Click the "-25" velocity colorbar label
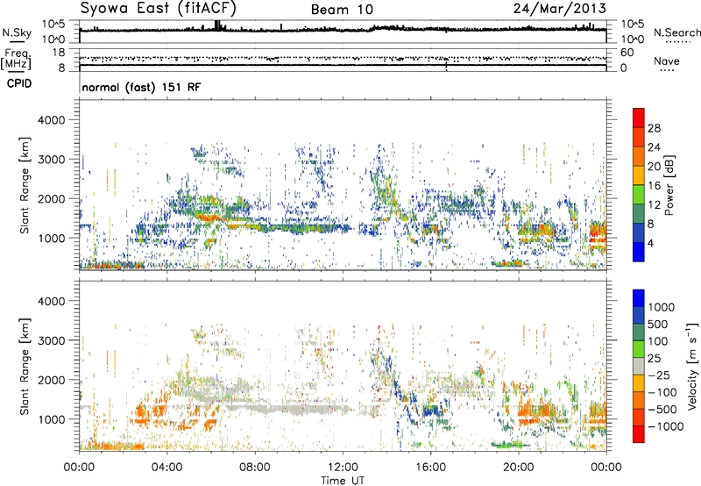The height and width of the screenshot is (486, 701). [x=659, y=375]
